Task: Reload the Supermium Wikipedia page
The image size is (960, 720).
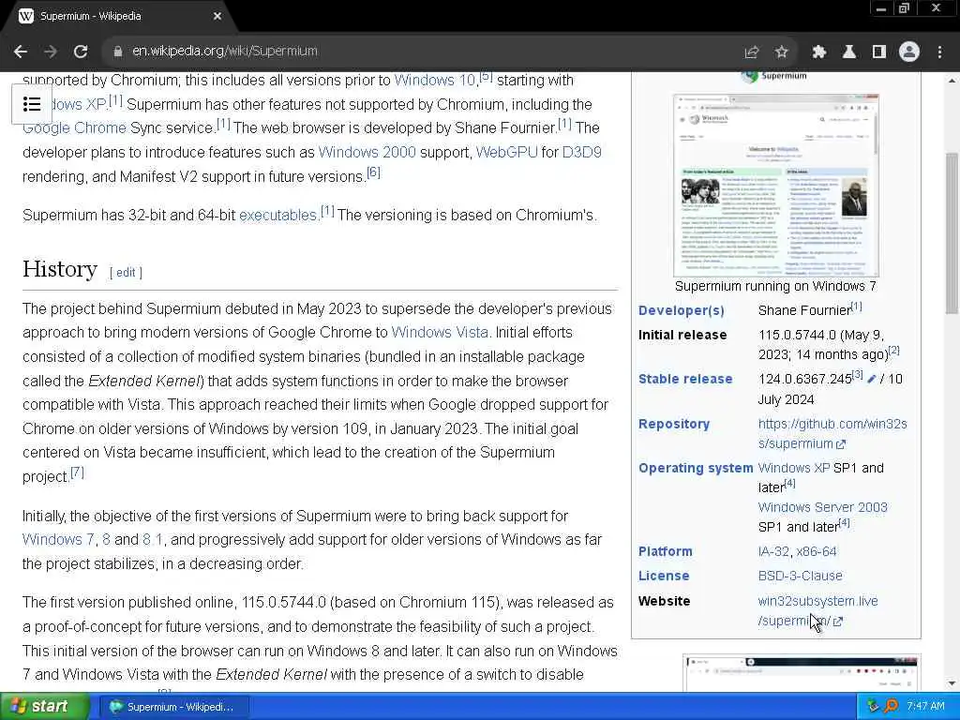Action: (x=81, y=52)
